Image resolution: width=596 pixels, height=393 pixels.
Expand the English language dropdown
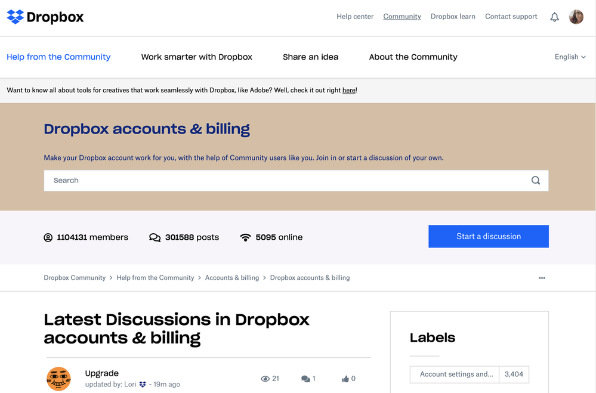(x=570, y=57)
